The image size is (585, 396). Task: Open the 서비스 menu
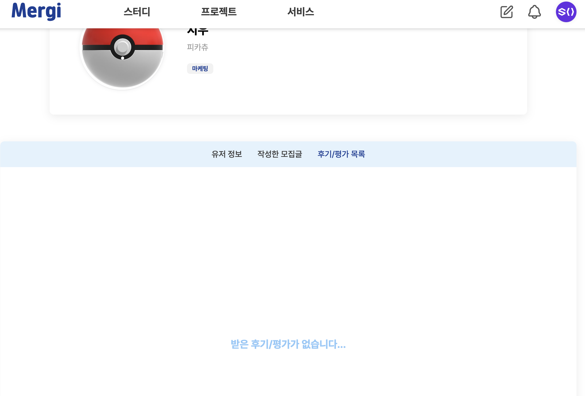coord(300,12)
